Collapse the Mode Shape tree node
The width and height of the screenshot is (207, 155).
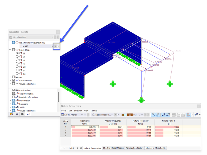[x=10, y=50]
